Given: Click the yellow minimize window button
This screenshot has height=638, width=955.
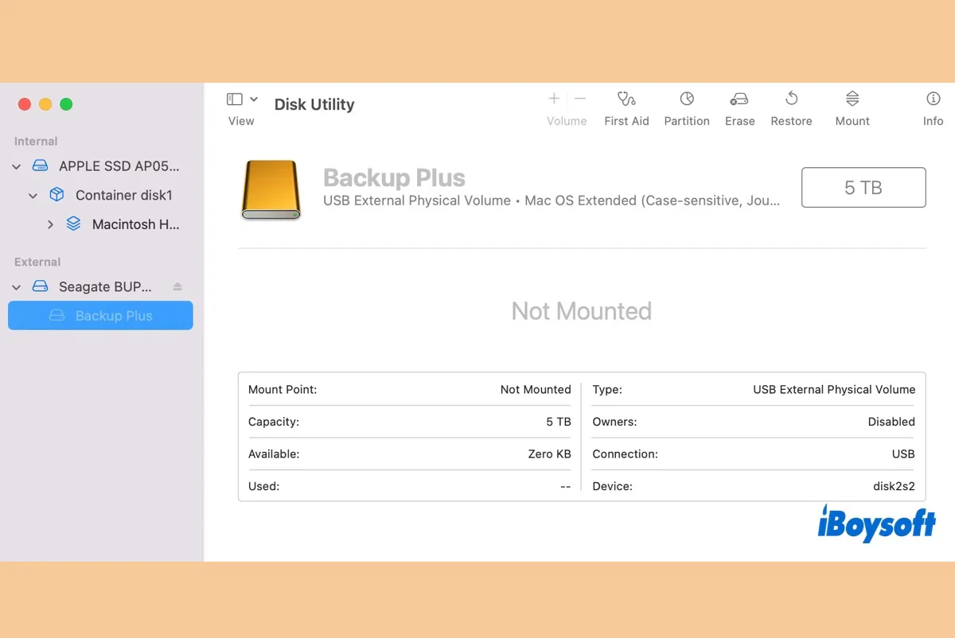Looking at the screenshot, I should click(45, 104).
